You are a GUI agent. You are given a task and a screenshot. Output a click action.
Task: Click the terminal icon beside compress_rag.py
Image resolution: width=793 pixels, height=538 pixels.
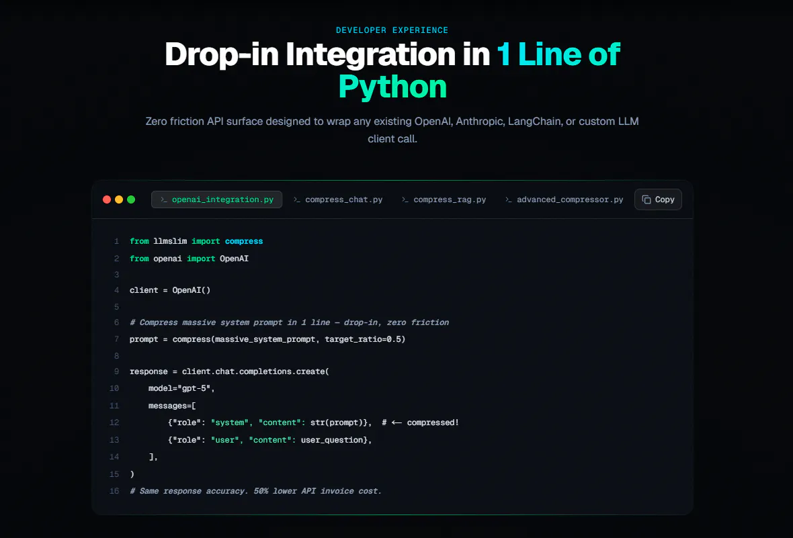click(405, 199)
